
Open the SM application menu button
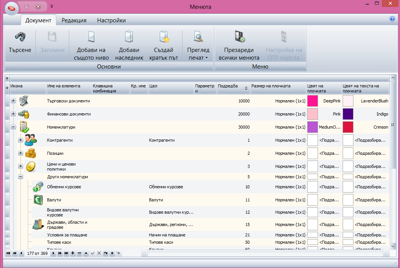[12, 8]
